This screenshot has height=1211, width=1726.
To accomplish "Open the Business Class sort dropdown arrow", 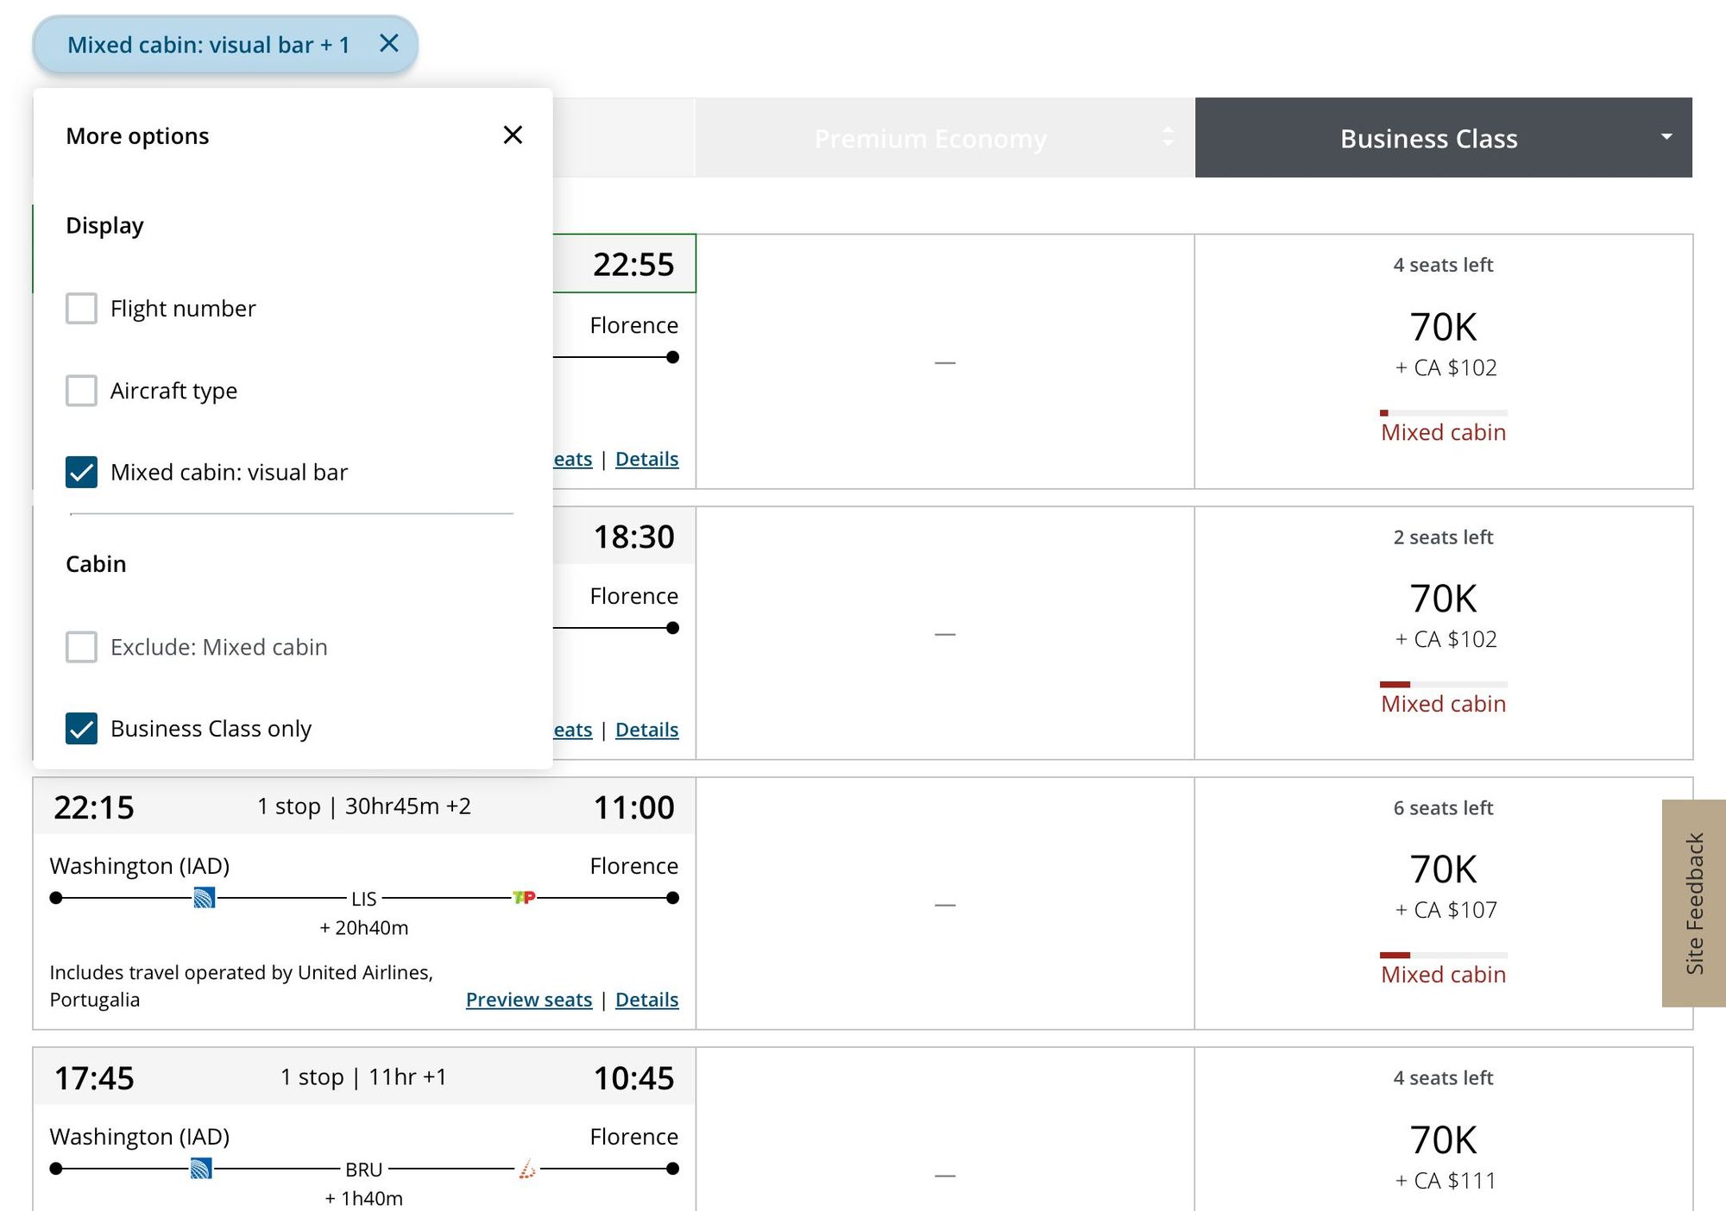I will coord(1666,137).
